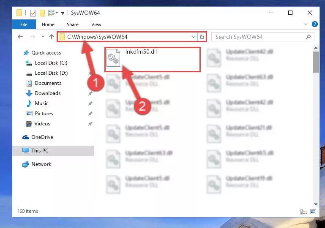325x228 pixels.
Task: Open the blue Help icon
Action: coord(314,24)
